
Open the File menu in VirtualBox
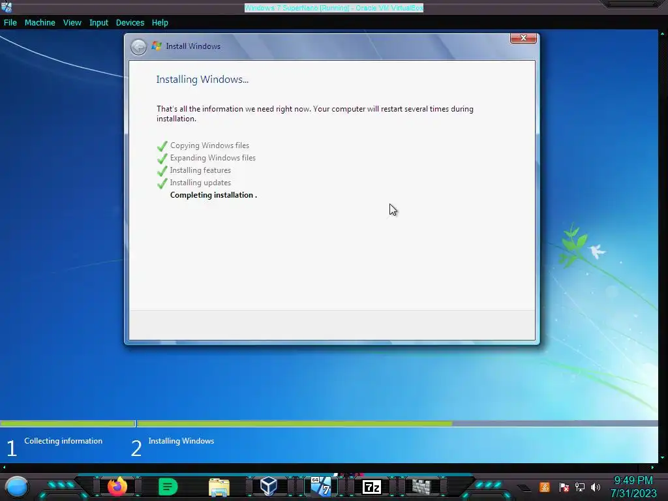coord(10,23)
